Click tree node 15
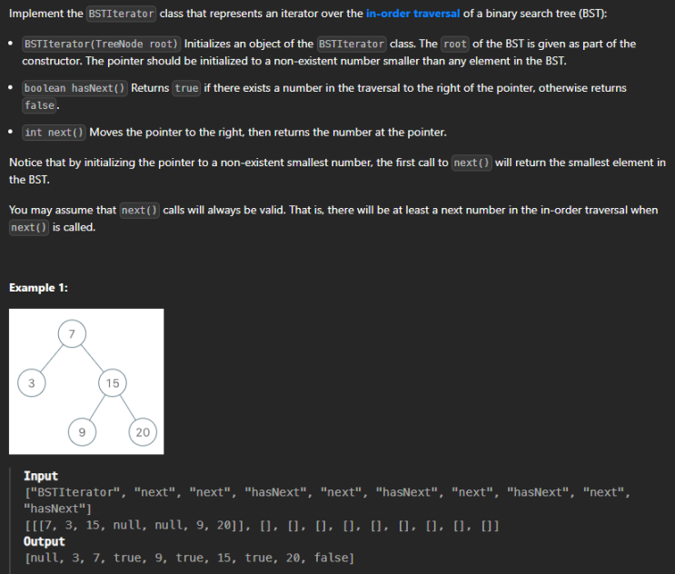The width and height of the screenshot is (675, 574). tap(113, 382)
